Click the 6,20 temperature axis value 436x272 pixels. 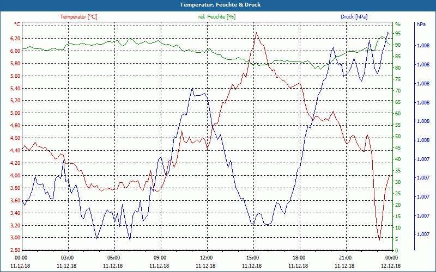15,38
